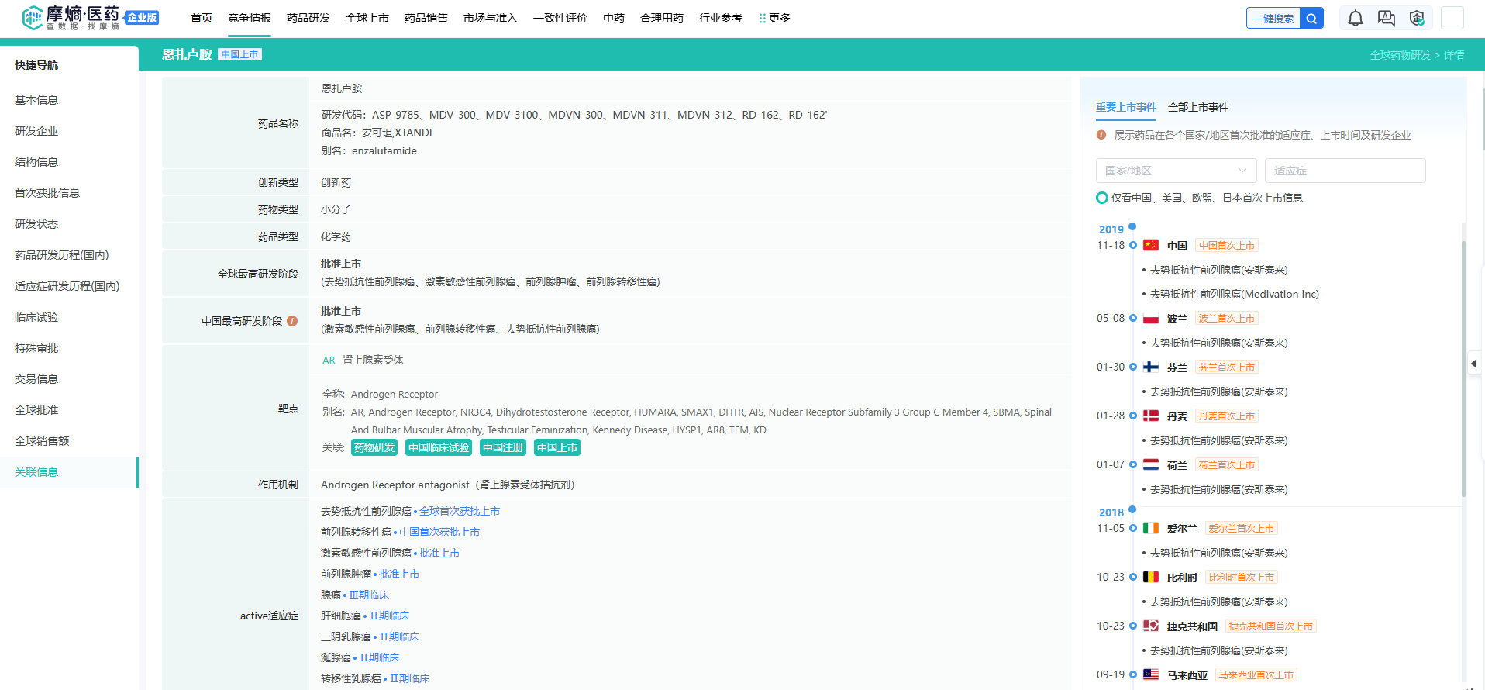1485x690 pixels.
Task: Jump to 特殊审批 in quick navigation
Action: pyautogui.click(x=36, y=348)
